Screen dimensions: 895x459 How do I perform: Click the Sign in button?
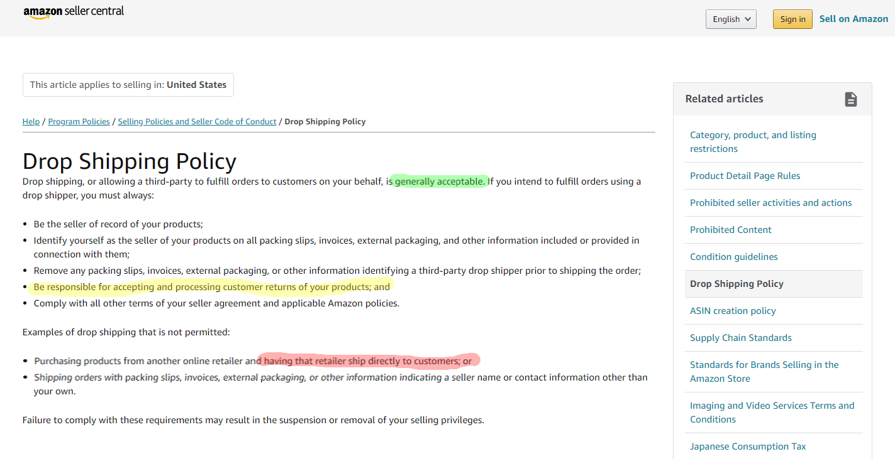(x=792, y=19)
